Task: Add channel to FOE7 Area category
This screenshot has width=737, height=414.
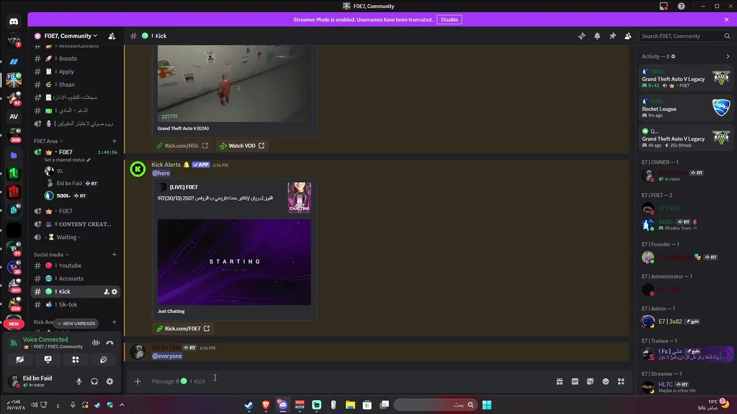Action: 114,141
